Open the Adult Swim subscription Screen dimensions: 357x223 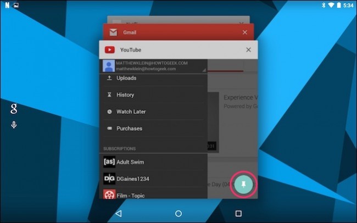pos(153,162)
